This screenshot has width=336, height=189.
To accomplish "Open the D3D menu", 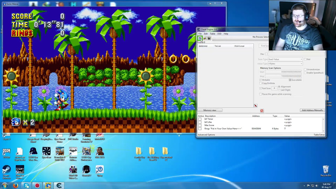I will 219,34.
